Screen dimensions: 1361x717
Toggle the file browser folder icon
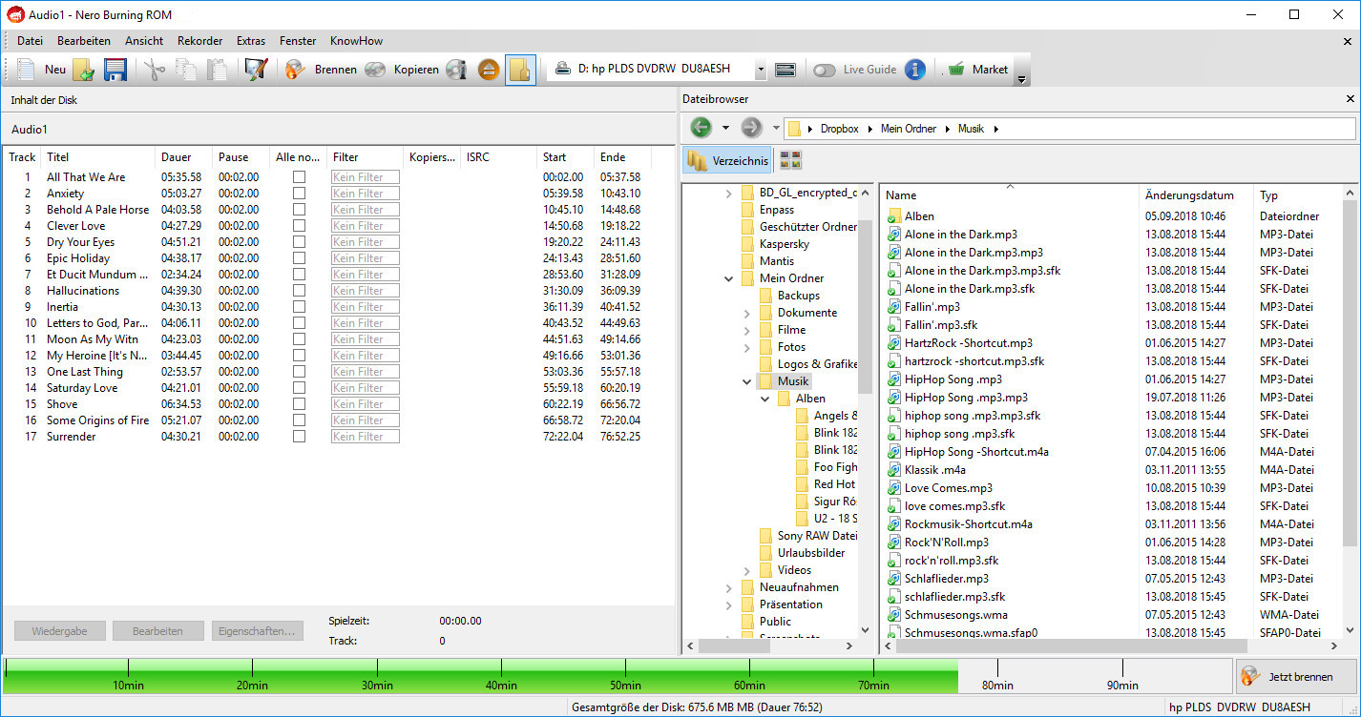(520, 70)
